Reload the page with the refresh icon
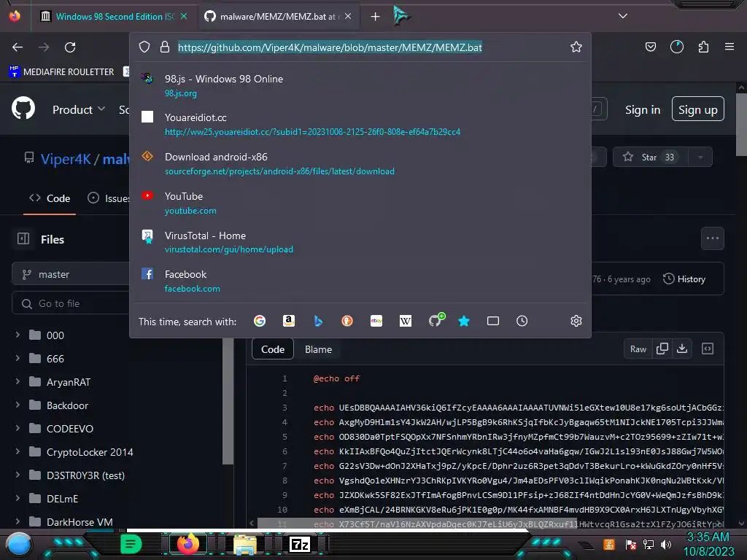747x560 pixels. 70,47
